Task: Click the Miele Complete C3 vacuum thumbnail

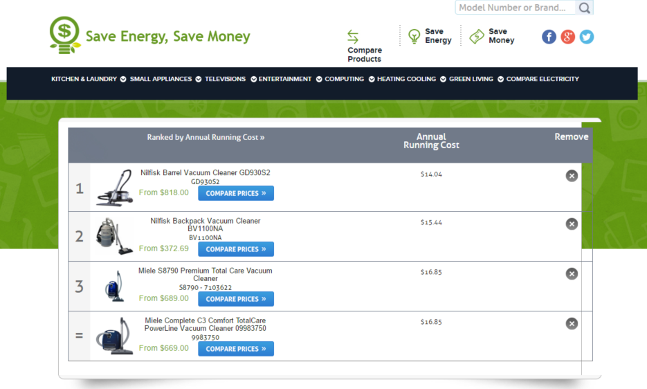Action: (x=114, y=336)
